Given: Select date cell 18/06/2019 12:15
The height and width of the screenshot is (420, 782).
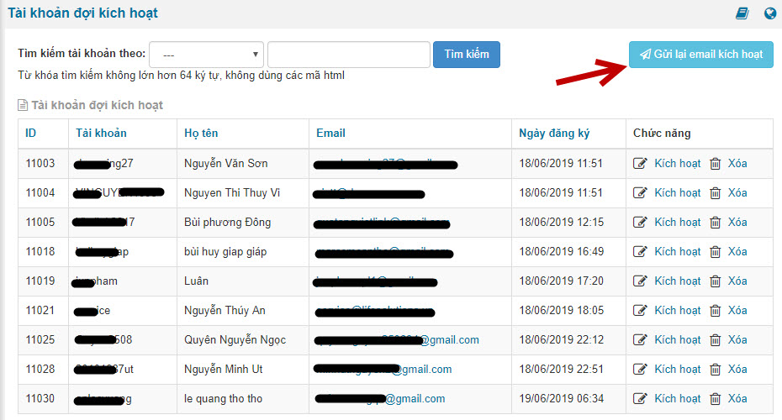Looking at the screenshot, I should (561, 223).
